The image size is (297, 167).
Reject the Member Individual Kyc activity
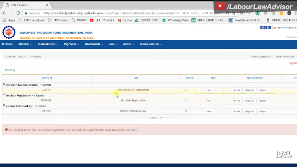point(262,111)
